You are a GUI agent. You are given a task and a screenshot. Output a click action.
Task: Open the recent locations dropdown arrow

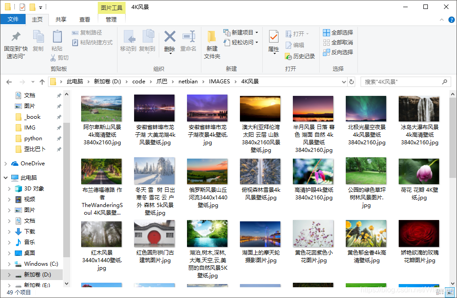point(33,82)
